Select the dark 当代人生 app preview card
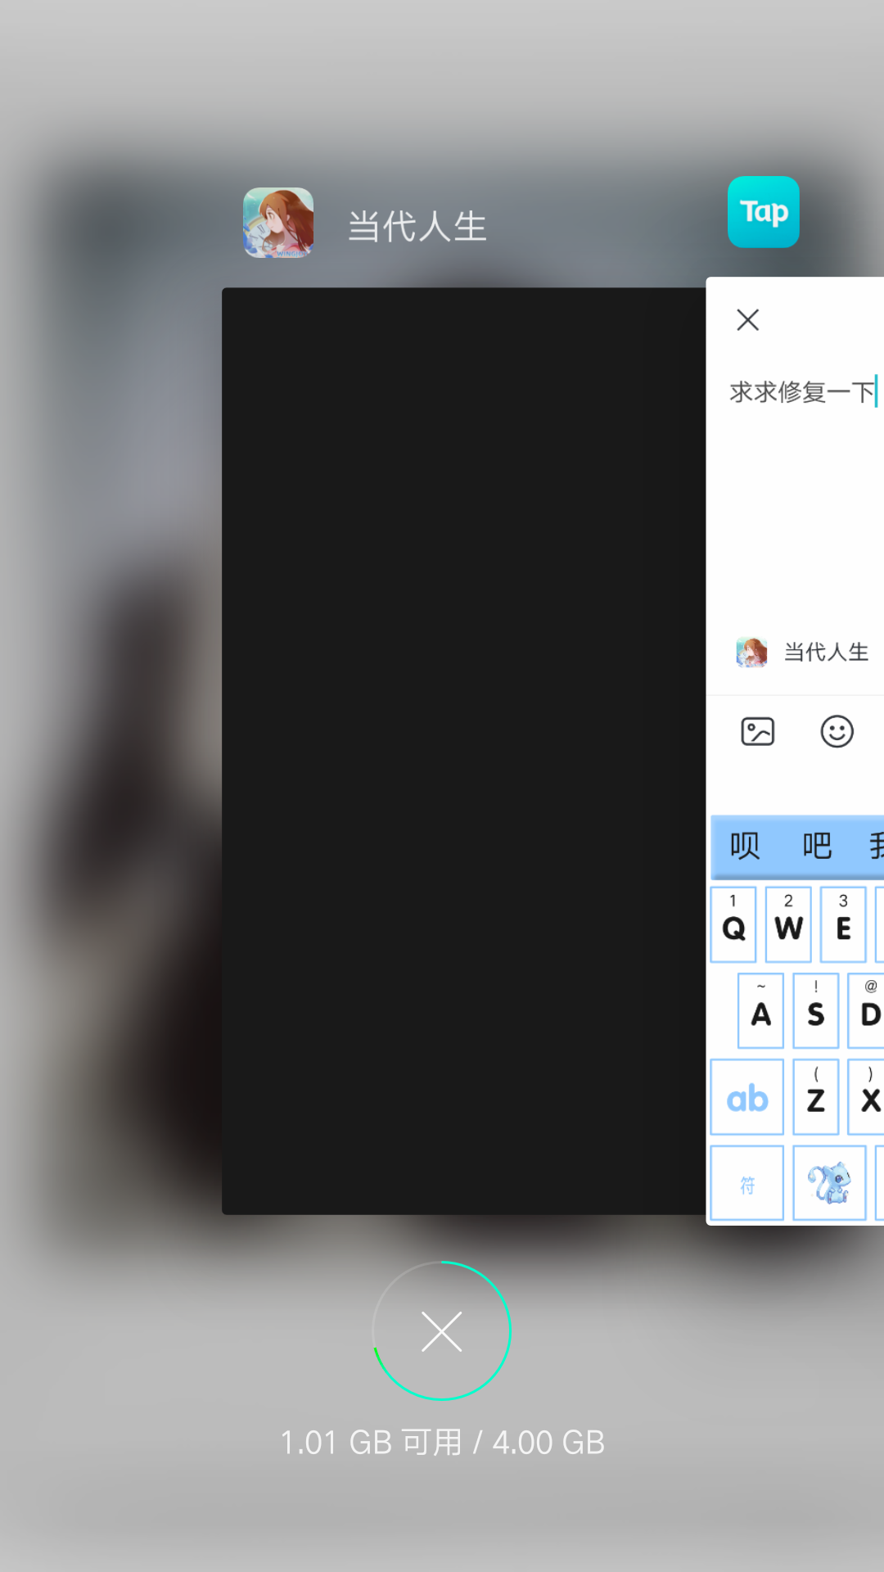The image size is (884, 1572). (x=464, y=751)
